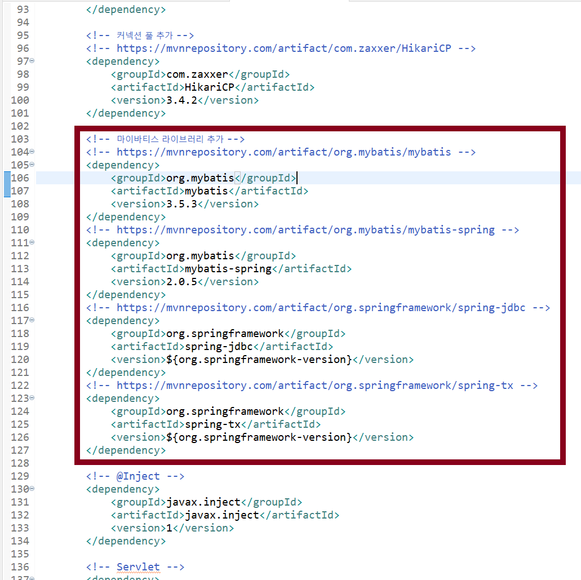Click the Korean mybatis comment on line 103
This screenshot has width=581, height=580.
click(165, 139)
